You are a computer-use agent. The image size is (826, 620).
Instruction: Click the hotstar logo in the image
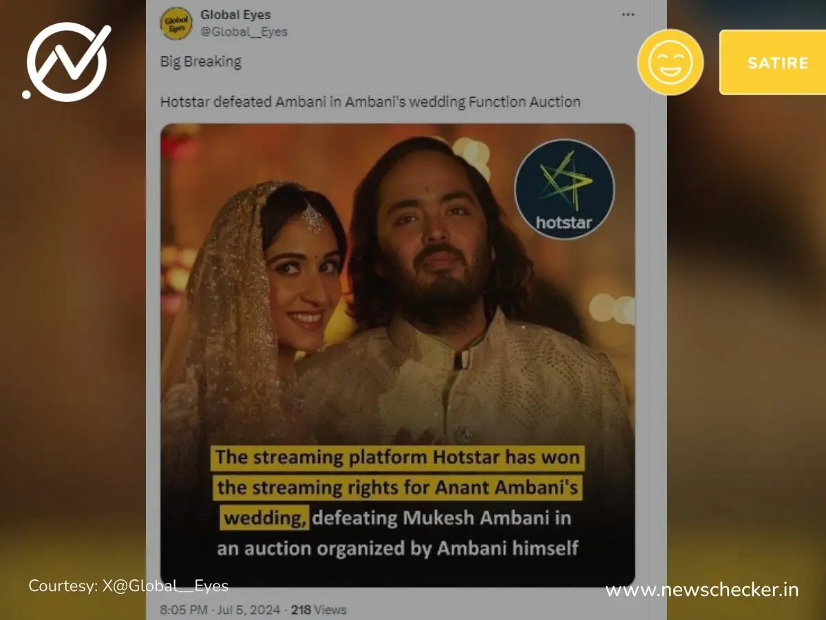coord(564,189)
